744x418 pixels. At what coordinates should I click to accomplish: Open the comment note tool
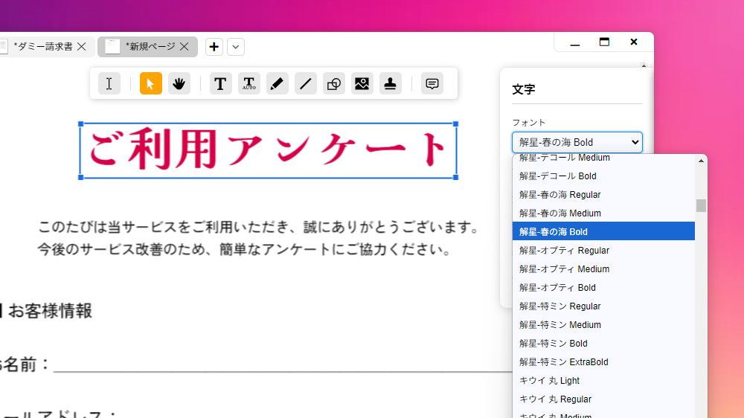[x=432, y=84]
